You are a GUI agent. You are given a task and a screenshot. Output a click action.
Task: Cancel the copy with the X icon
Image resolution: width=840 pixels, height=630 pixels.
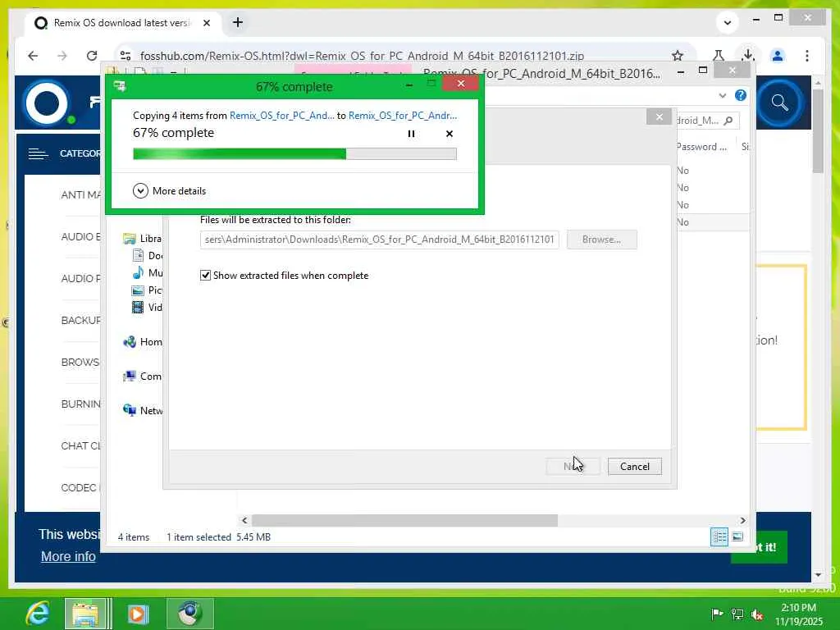[450, 134]
